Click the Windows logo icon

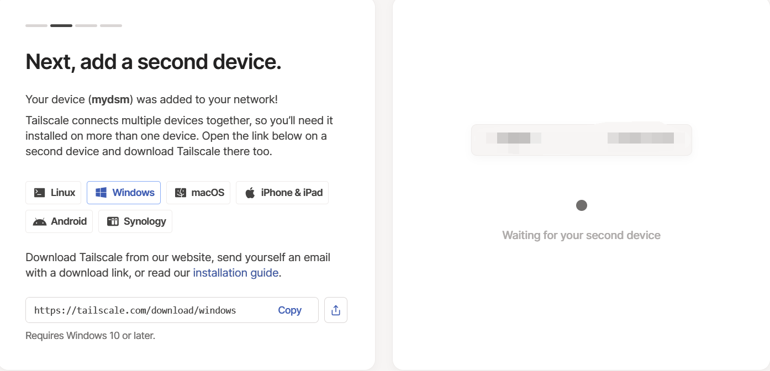tap(101, 193)
